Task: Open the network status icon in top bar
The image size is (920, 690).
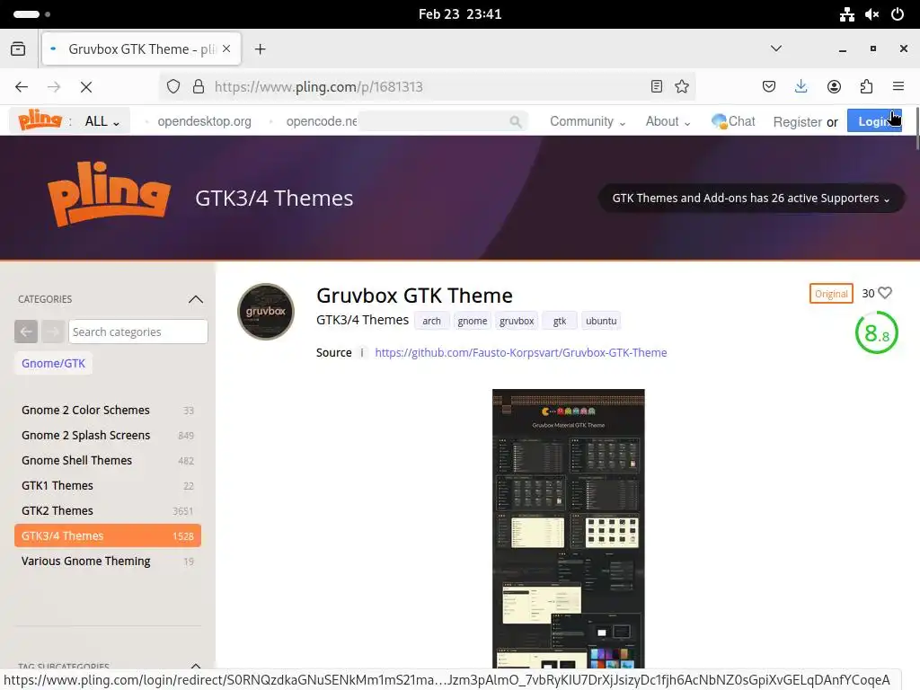Action: coord(846,14)
